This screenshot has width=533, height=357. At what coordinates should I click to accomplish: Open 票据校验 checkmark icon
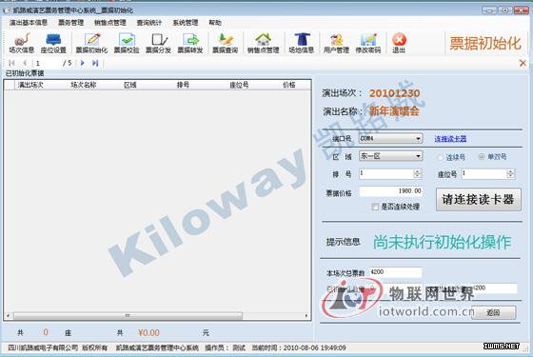[127, 43]
